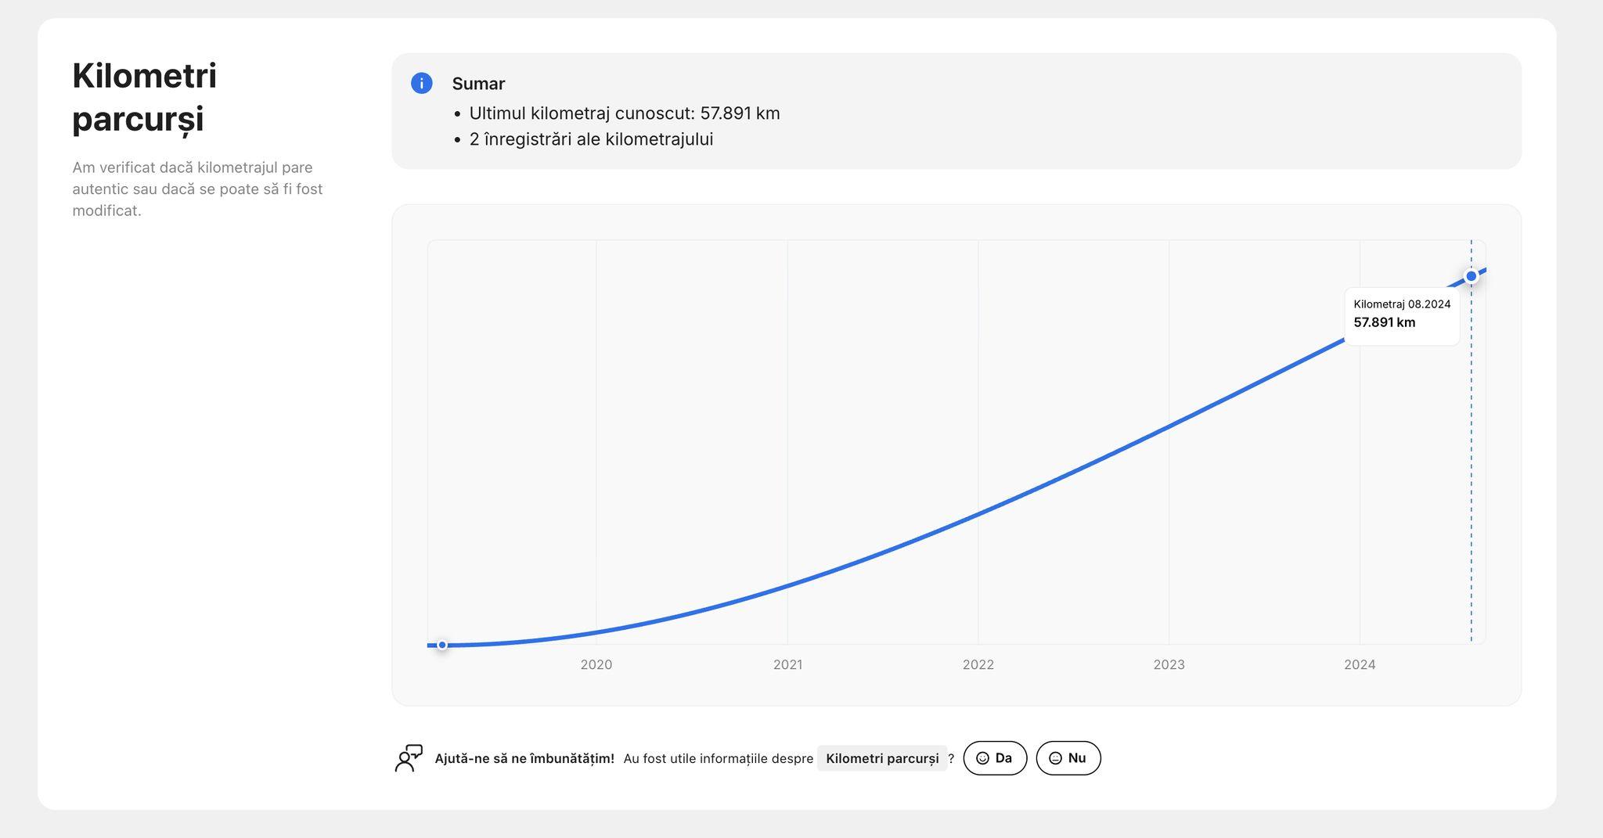Click the Kilometri parcurși tag in feedback row
1603x838 pixels.
[881, 758]
